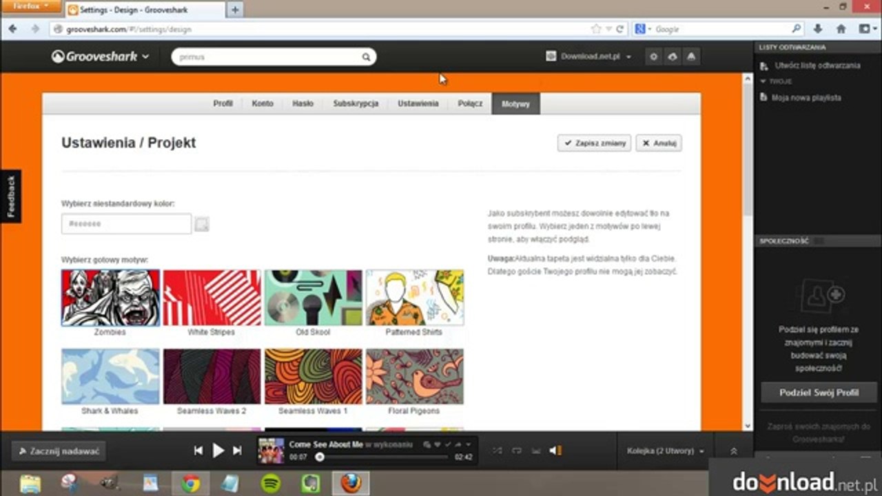Image resolution: width=882 pixels, height=496 pixels.
Task: Open the Kolejka (2 Utwory) queue dropdown
Action: (666, 451)
